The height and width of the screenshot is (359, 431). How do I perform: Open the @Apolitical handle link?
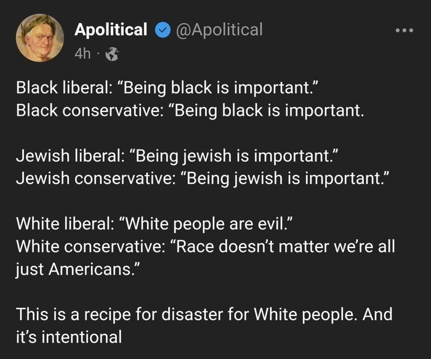coord(219,30)
